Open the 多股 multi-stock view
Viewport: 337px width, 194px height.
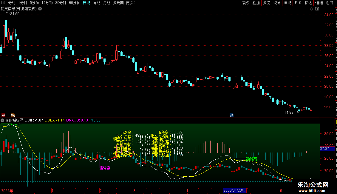pyautogui.click(x=267, y=3)
